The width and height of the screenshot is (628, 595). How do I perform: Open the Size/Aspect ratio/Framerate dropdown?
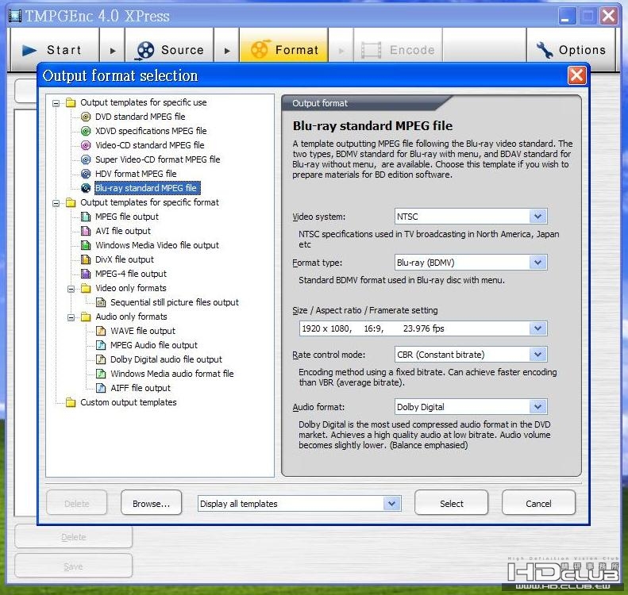pos(537,328)
